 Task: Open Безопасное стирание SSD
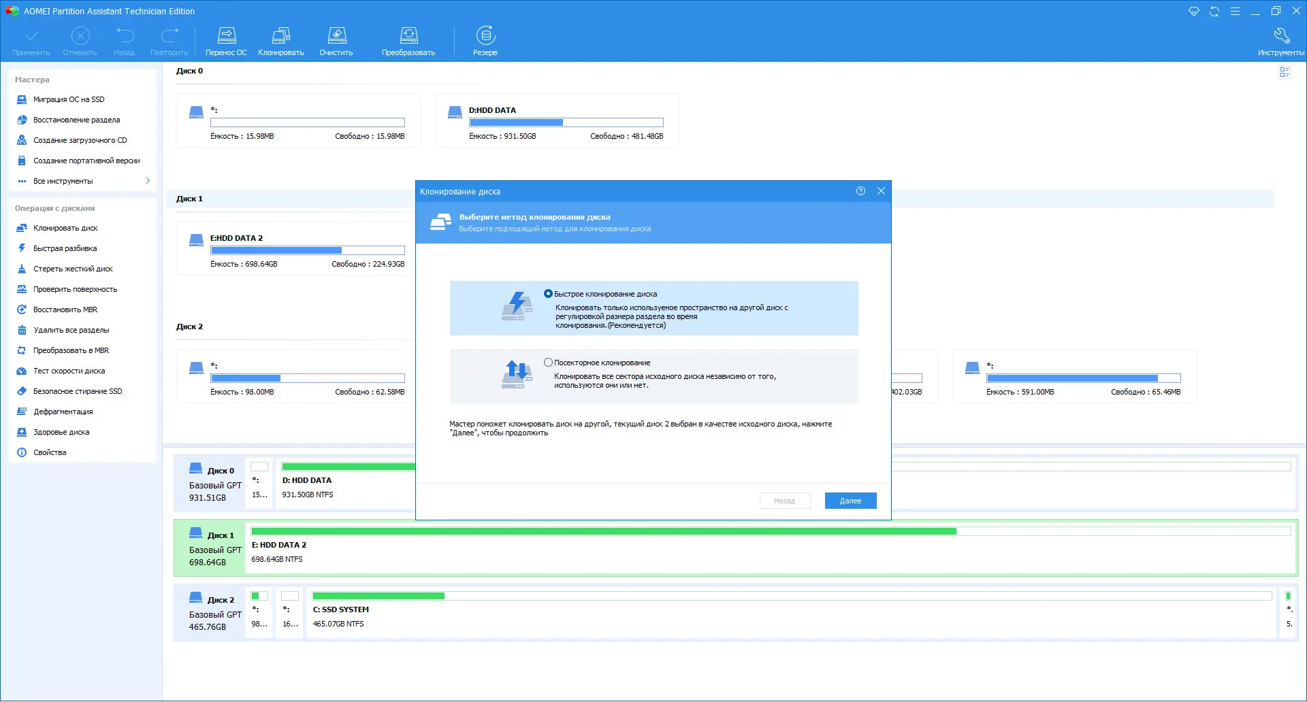78,391
